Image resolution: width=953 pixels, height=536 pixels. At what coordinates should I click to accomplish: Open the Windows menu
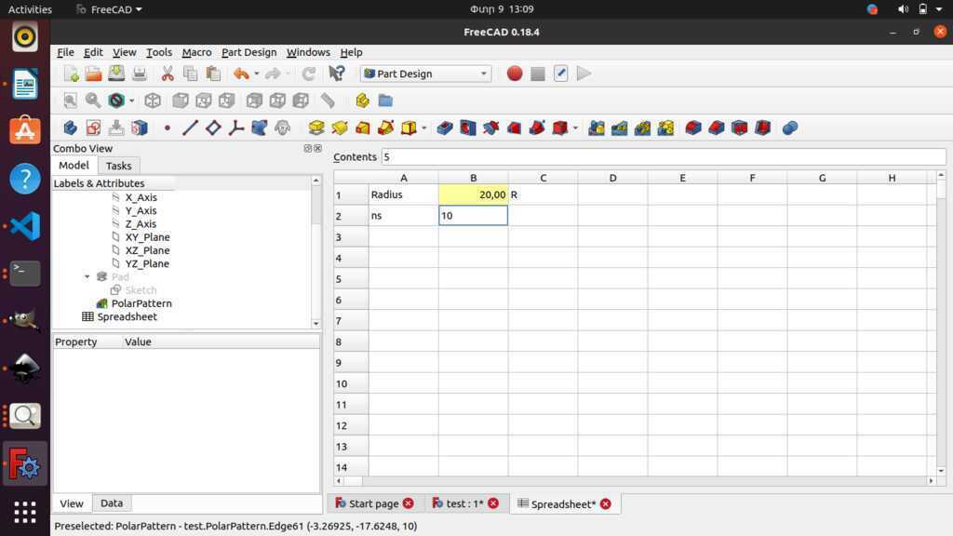click(308, 52)
